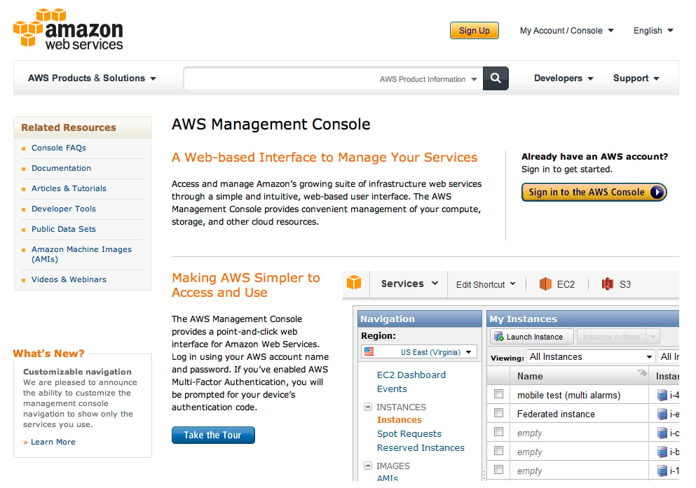Screen dimensions: 696x488
Task: Open Events in navigation
Action: click(392, 389)
